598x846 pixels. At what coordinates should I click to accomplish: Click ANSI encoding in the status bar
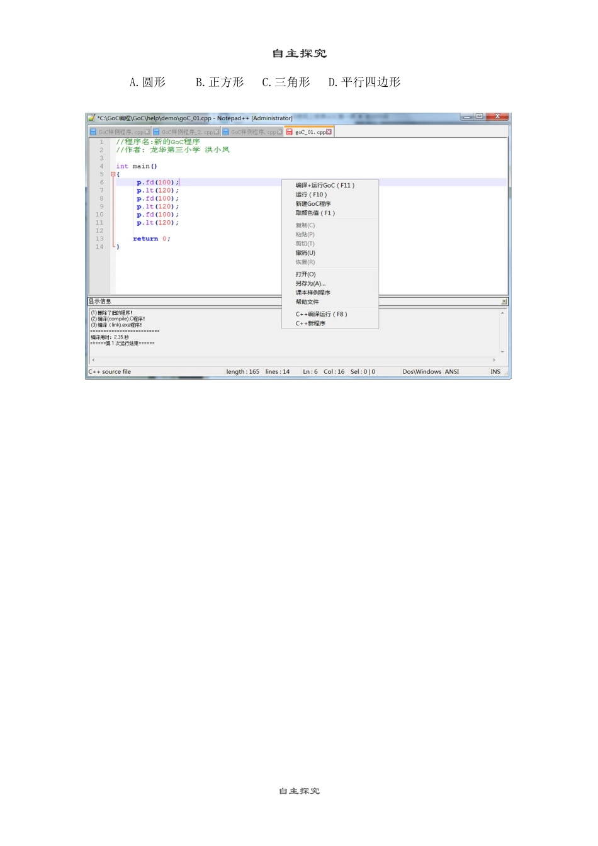(x=452, y=372)
